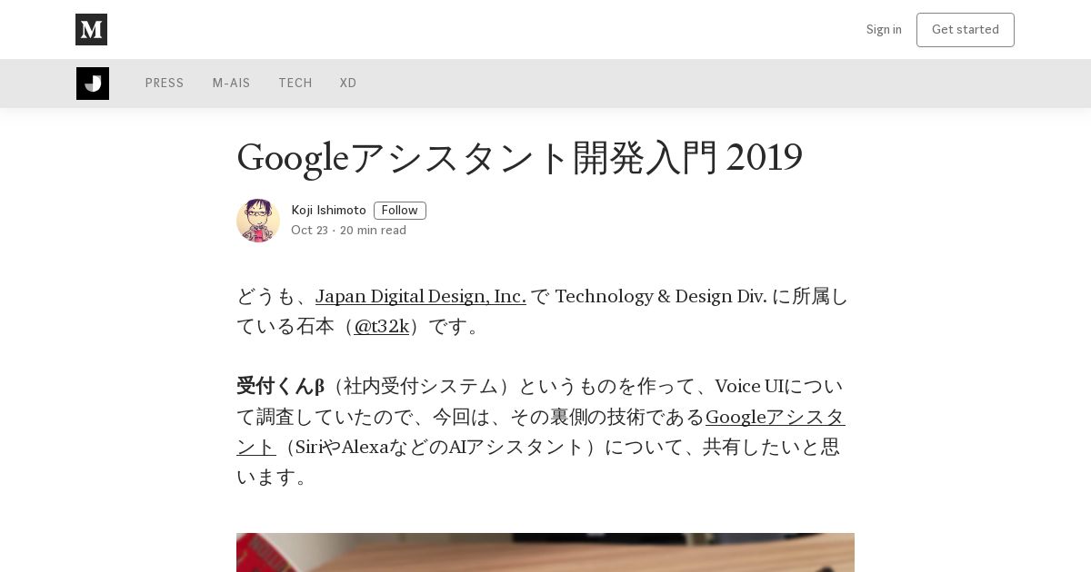Open the Medium logo home icon
This screenshot has width=1091, height=572.
91,29
